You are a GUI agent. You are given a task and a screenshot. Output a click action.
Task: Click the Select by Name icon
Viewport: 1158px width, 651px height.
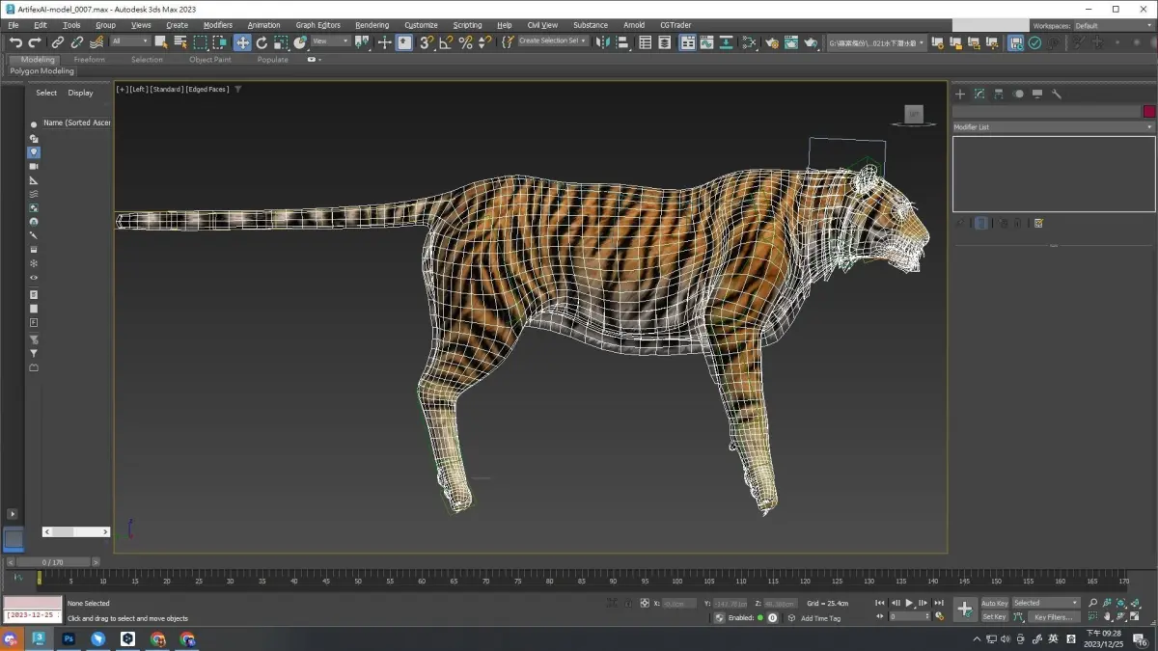[x=180, y=42]
